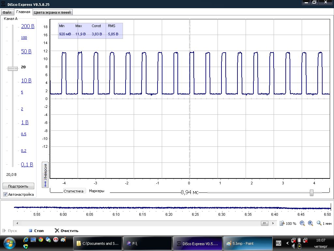The height and width of the screenshot is (251, 334).
Task: Clear the recording with Очистить
Action: (x=67, y=231)
